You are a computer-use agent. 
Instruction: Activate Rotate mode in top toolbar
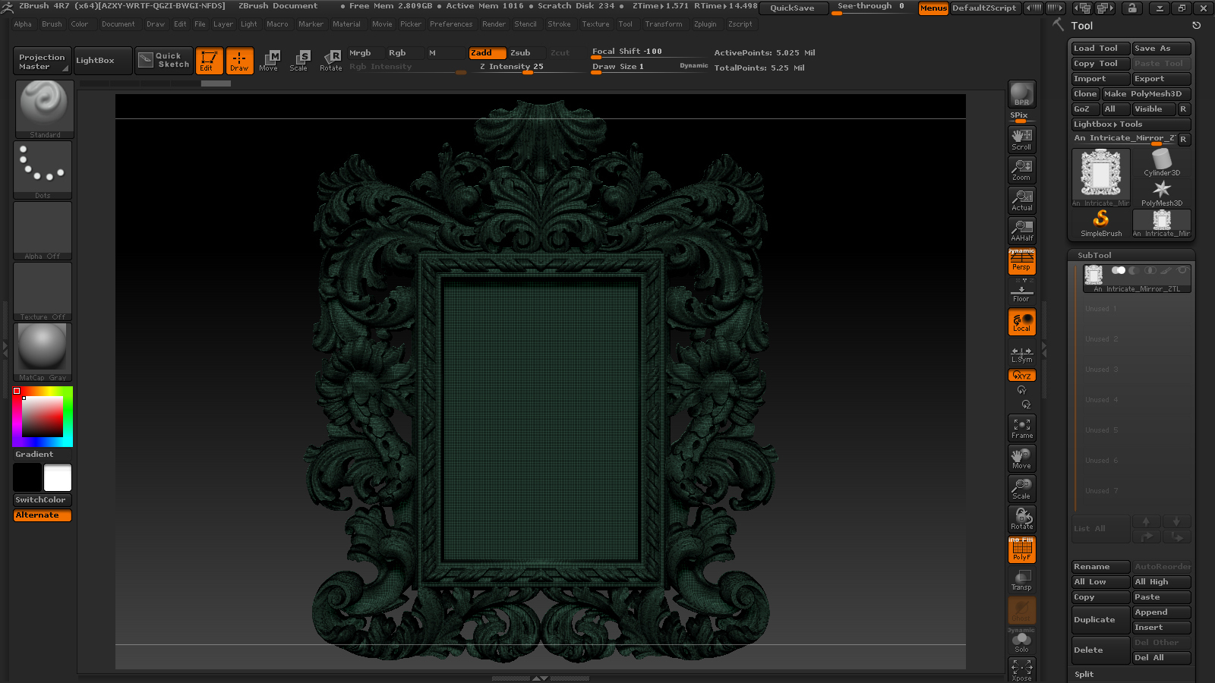coord(330,60)
